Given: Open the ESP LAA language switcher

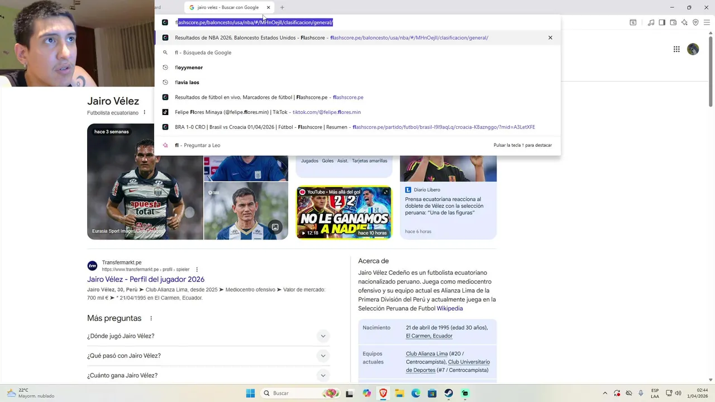Looking at the screenshot, I should (655, 393).
